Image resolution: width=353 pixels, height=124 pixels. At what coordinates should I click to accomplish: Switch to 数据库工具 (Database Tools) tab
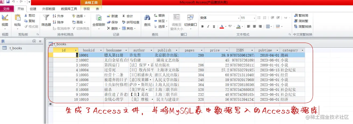(69, 9)
